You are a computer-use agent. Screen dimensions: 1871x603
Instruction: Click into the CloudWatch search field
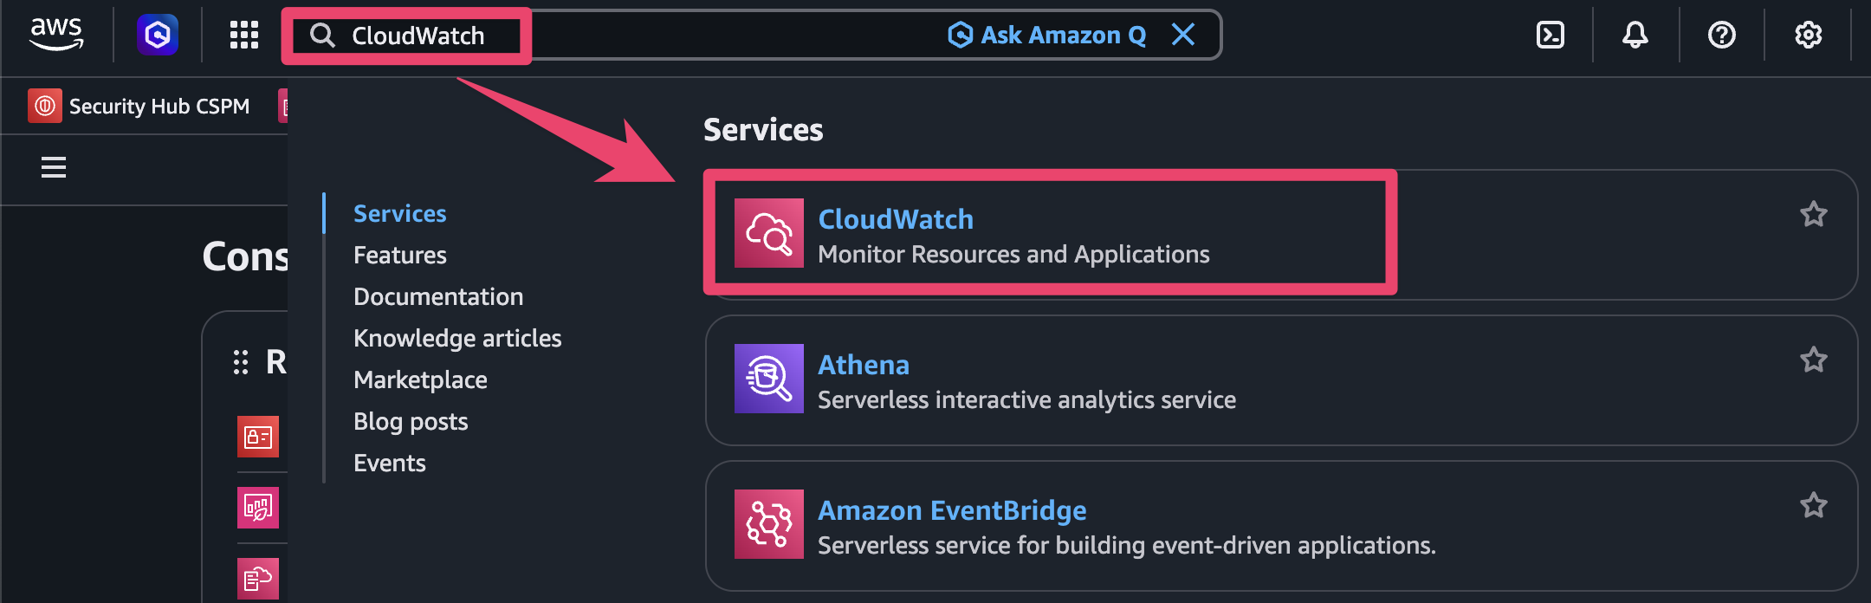606,36
